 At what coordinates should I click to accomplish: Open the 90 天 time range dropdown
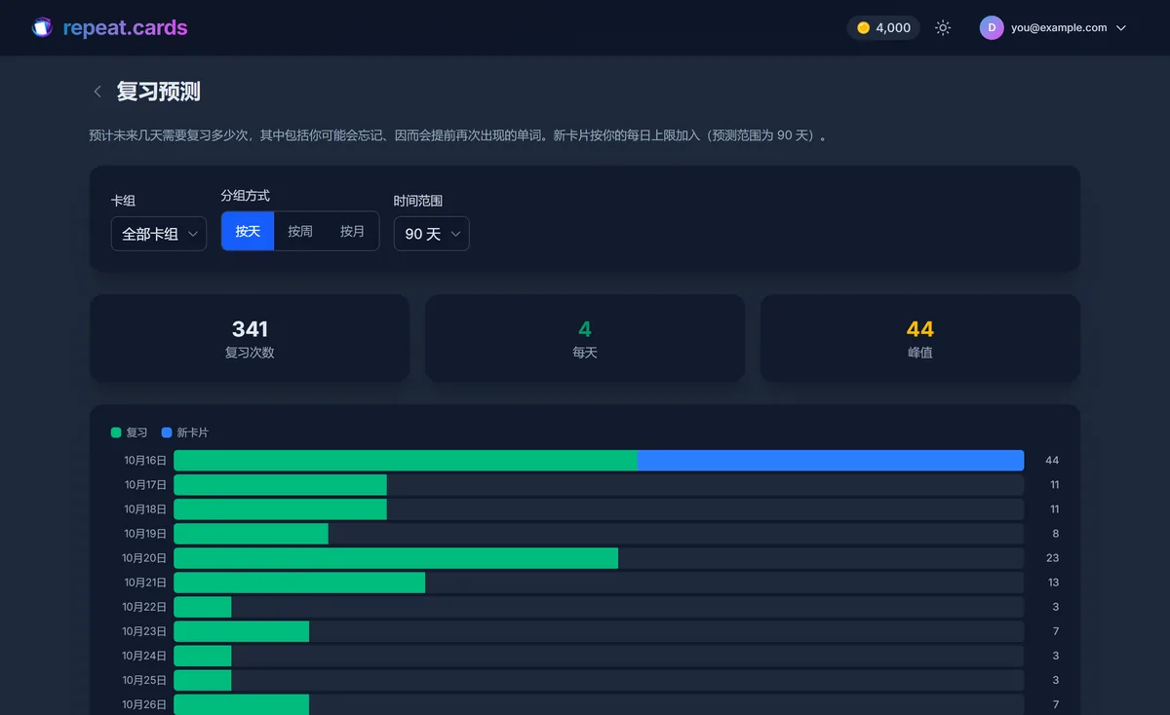[x=432, y=234]
